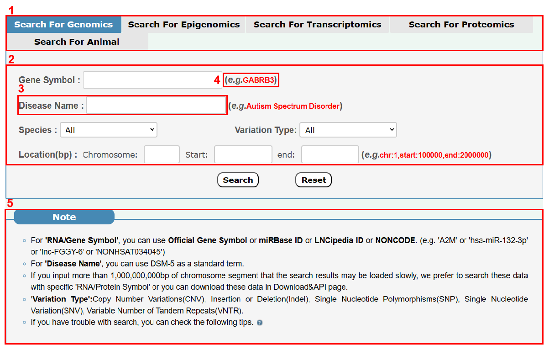544x345 pixels.
Task: Click the Autism Spectrum Disorder example
Action: (x=293, y=106)
